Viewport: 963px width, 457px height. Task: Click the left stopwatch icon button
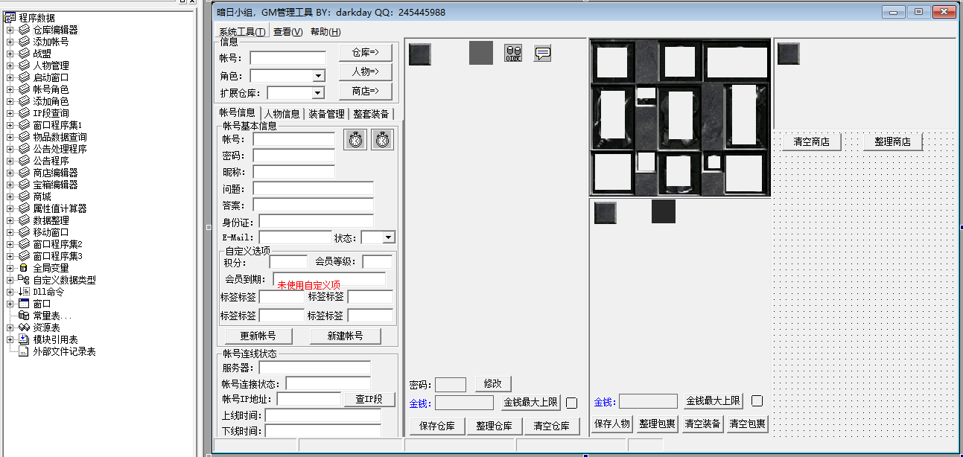tap(356, 139)
